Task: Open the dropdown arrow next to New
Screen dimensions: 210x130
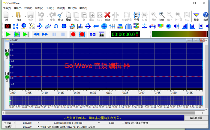Action: pyautogui.click(x=13, y=16)
